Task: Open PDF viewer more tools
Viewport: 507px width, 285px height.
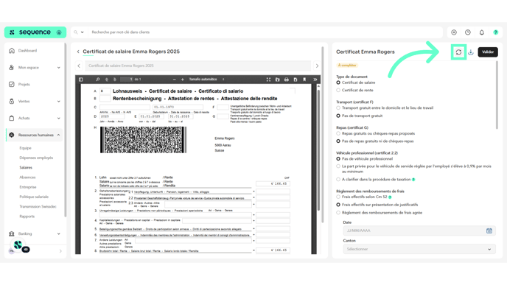Action: pos(315,80)
